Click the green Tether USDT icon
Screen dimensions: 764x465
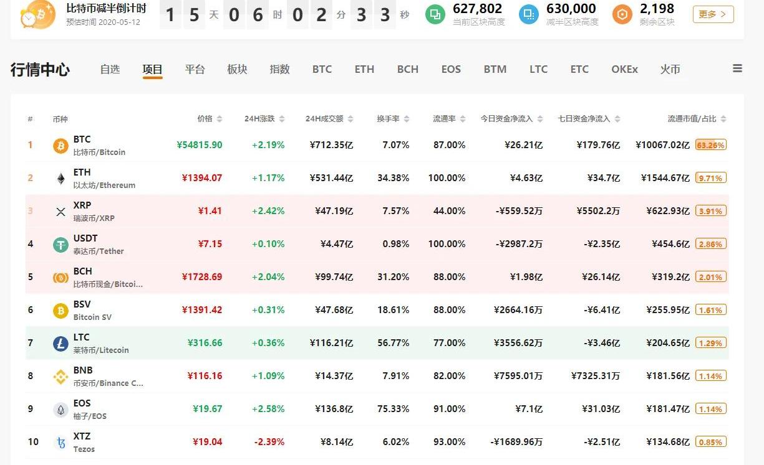[60, 245]
